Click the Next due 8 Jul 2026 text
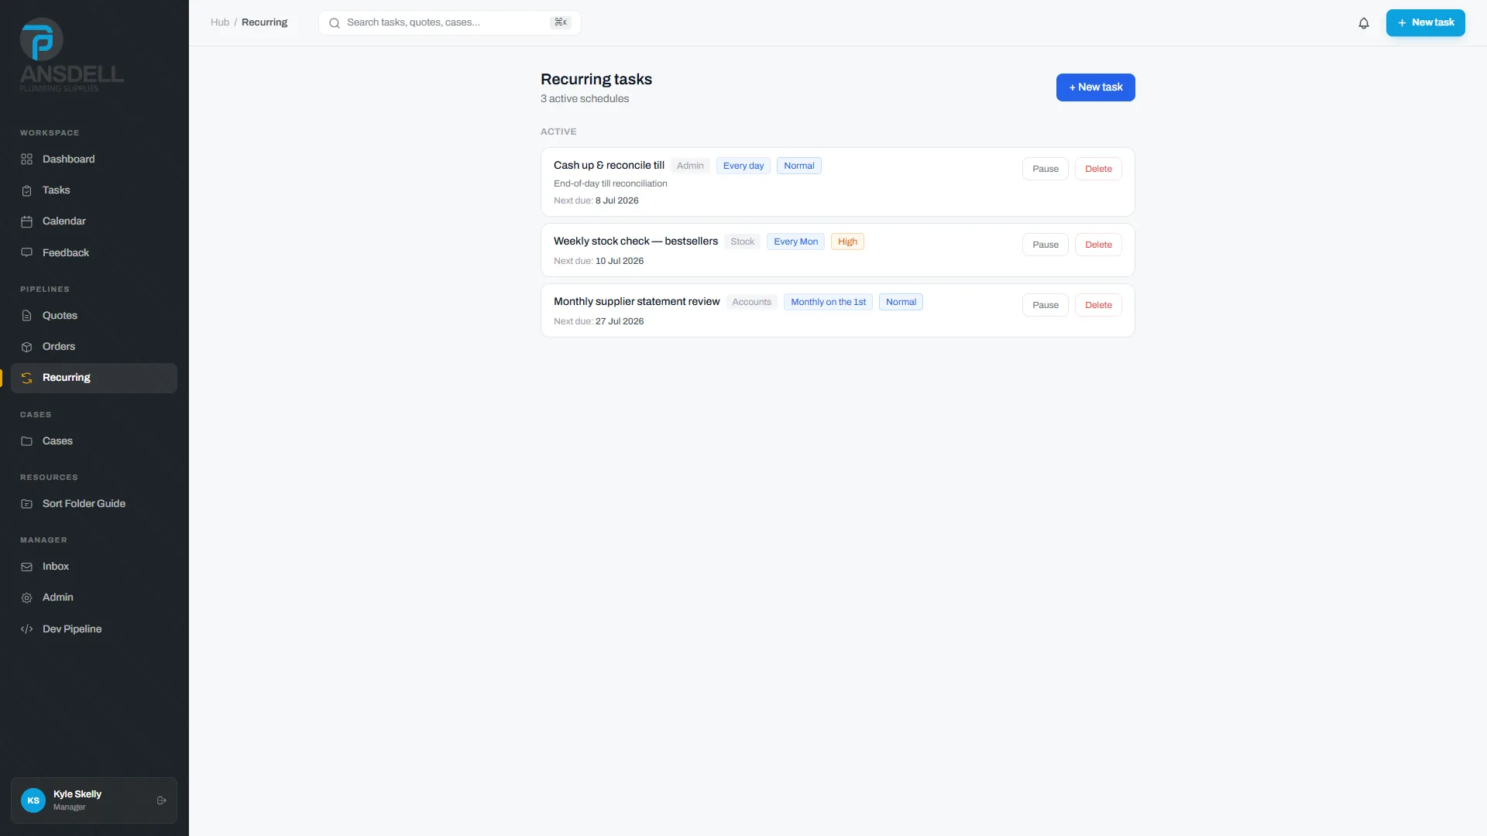Screen dimensions: 1487x836 pyautogui.click(x=596, y=200)
